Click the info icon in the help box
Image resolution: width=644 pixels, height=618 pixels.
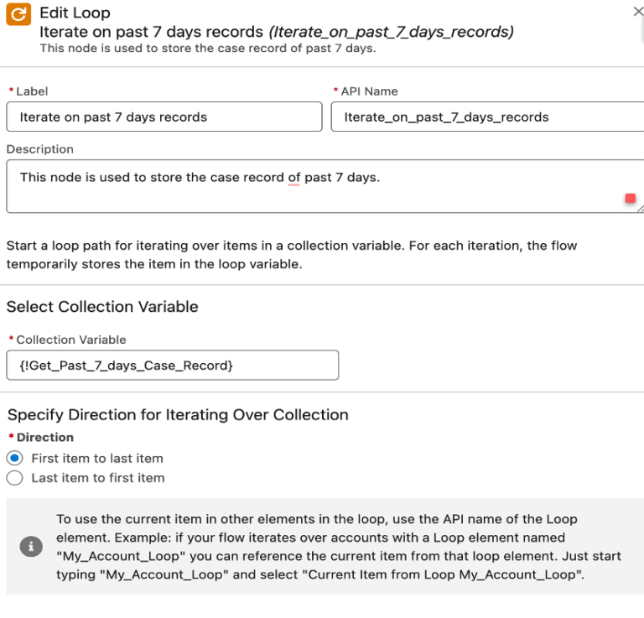[31, 546]
